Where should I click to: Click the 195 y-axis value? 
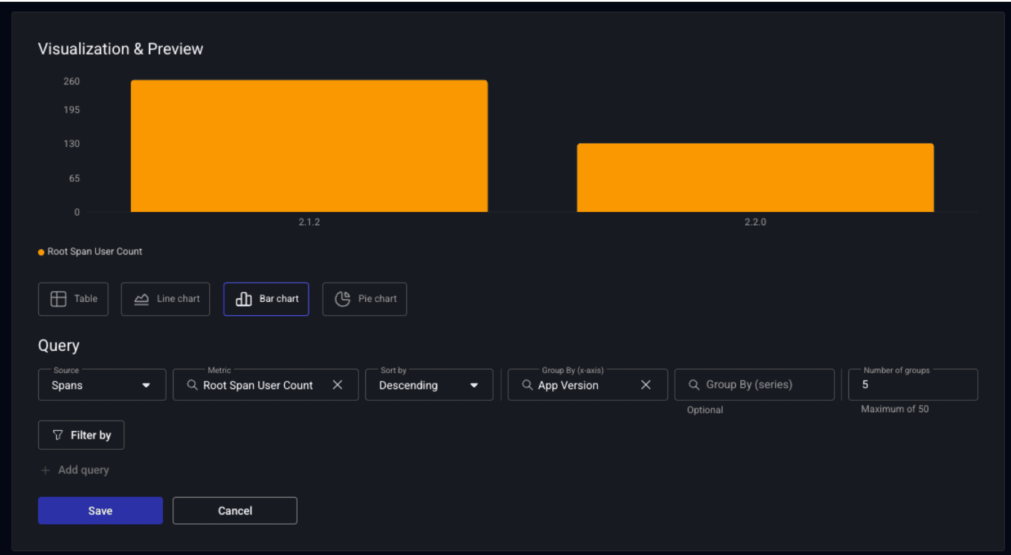tap(71, 110)
